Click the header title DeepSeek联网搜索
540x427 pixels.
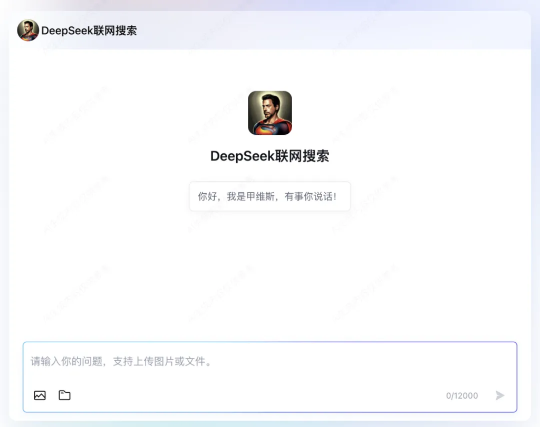[x=89, y=31]
